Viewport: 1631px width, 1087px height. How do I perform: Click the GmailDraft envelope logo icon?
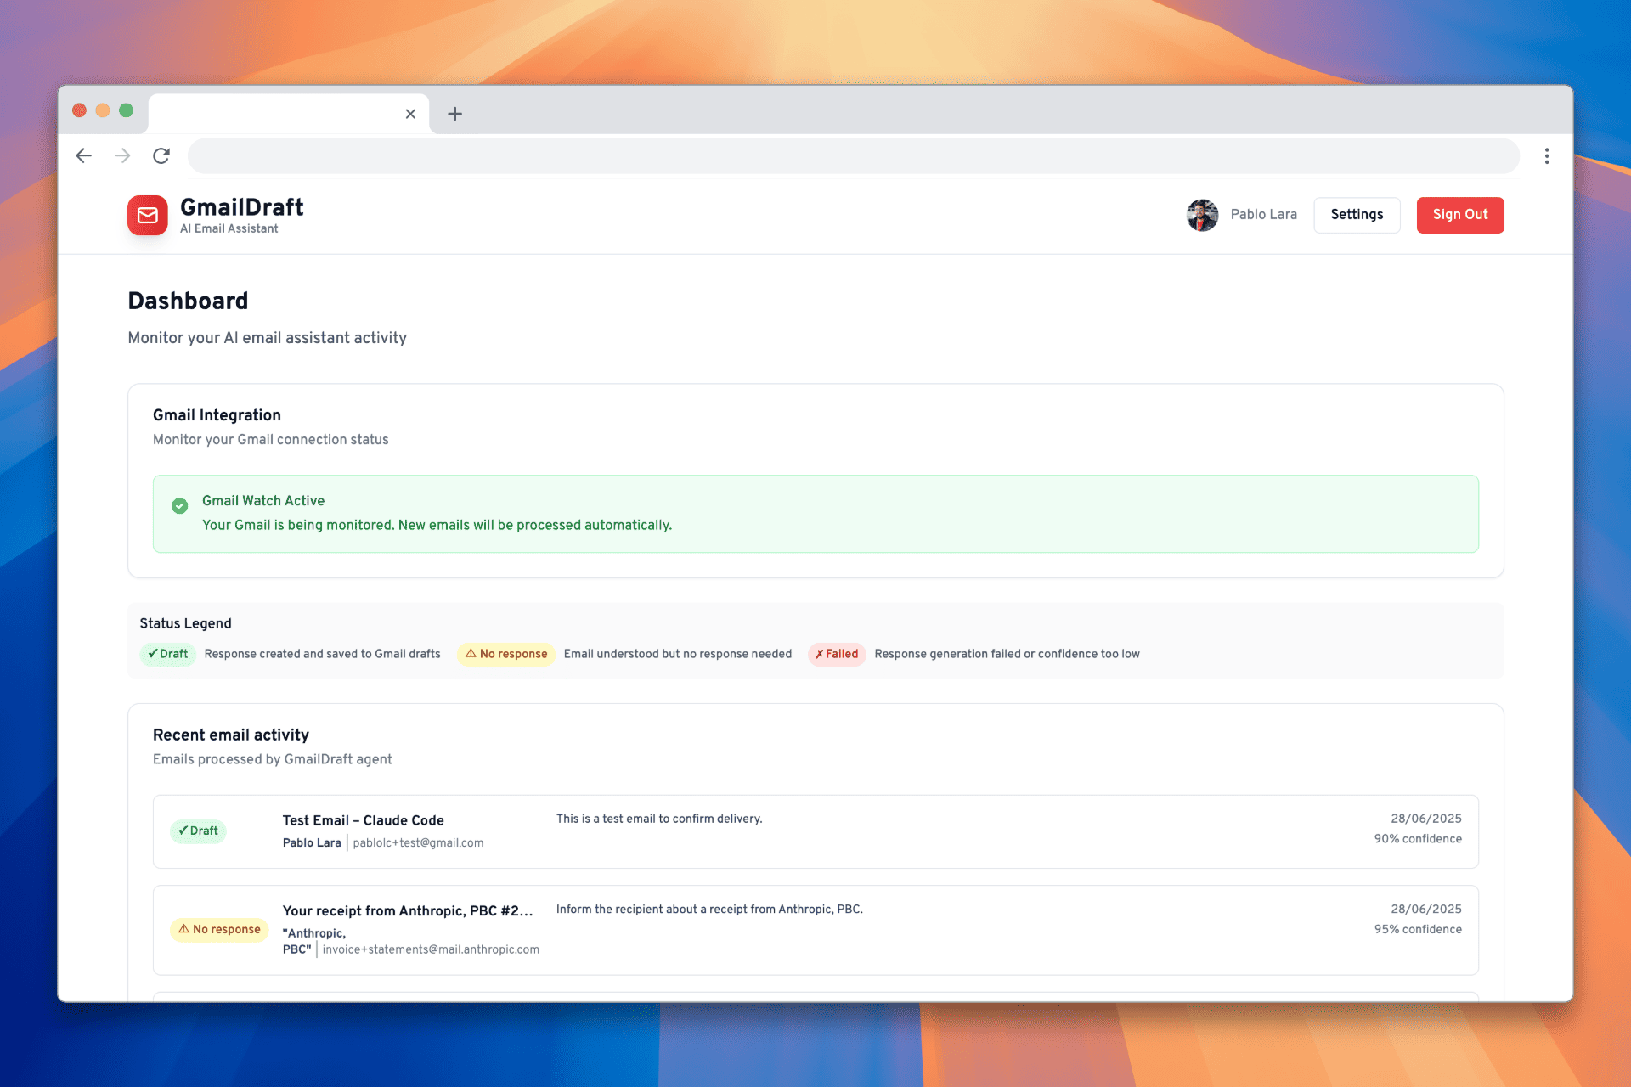coord(147,215)
